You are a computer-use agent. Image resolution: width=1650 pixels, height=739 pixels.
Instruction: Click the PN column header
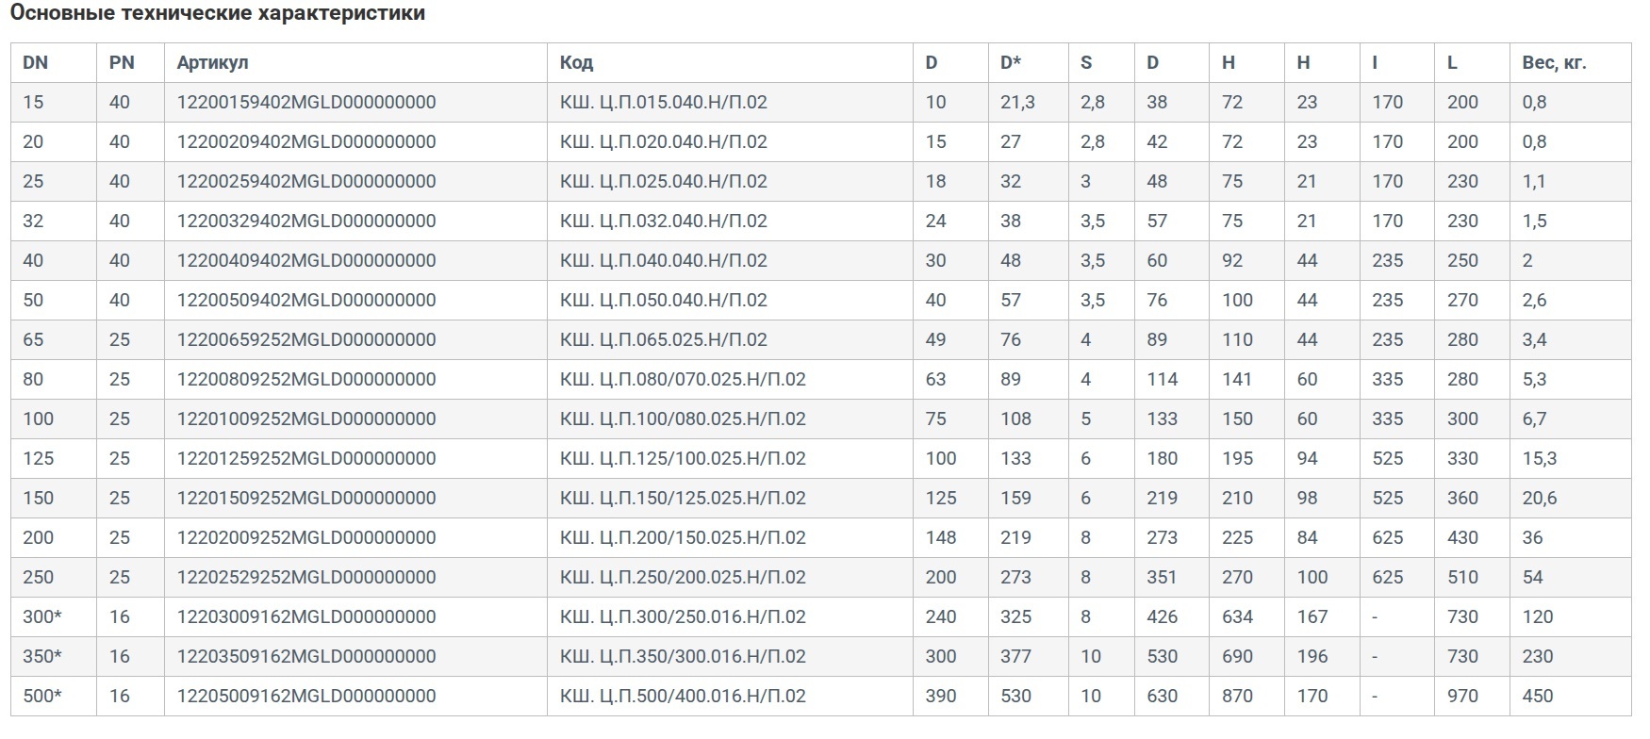coord(122,62)
